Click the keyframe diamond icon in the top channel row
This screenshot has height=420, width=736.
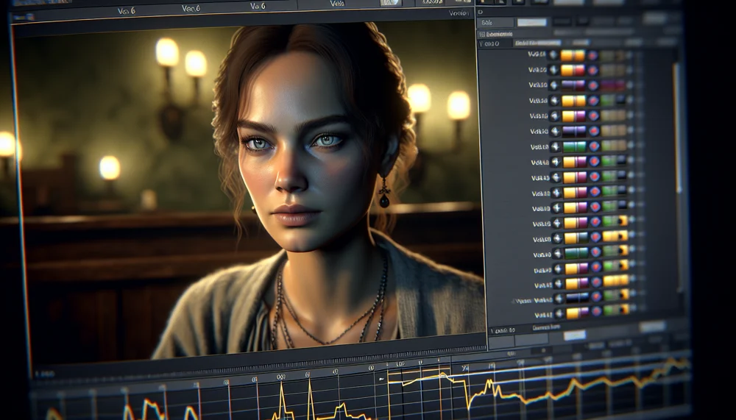pos(553,55)
